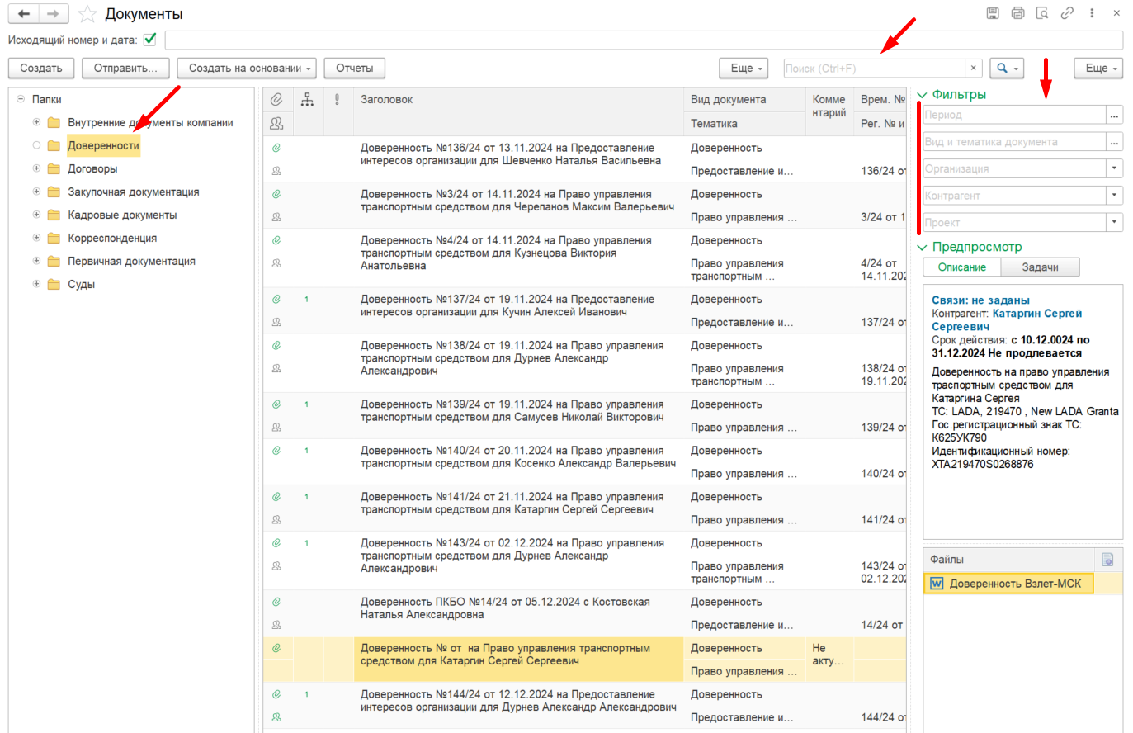Click the exclamation mark importance column header
This screenshot has width=1133, height=733.
[337, 99]
